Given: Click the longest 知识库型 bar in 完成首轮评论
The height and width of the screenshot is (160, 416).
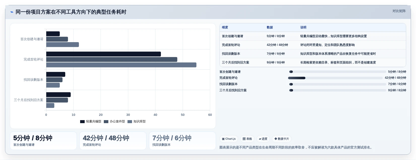Looking at the screenshot, I should click(x=121, y=65).
